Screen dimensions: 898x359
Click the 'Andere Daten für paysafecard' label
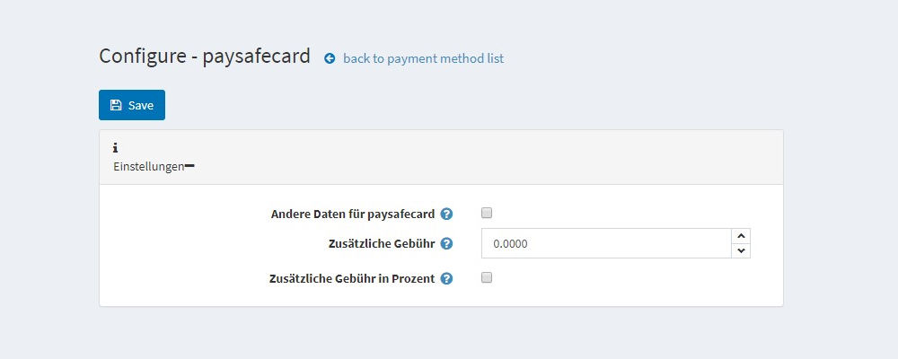[353, 215]
